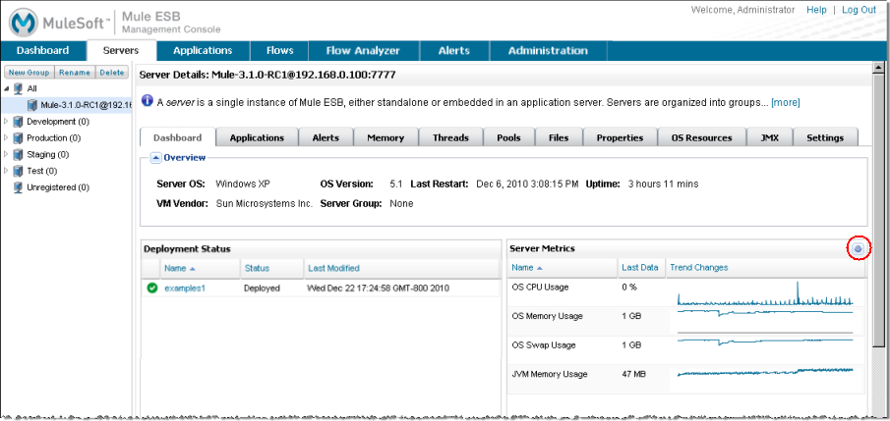Collapse the All servers tree node
This screenshot has height=421, width=890.
7,88
